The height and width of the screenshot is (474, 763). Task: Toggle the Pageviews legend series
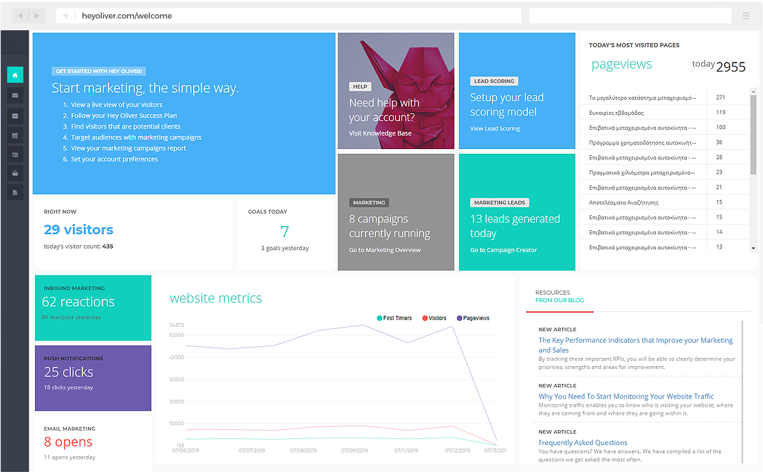(x=473, y=318)
